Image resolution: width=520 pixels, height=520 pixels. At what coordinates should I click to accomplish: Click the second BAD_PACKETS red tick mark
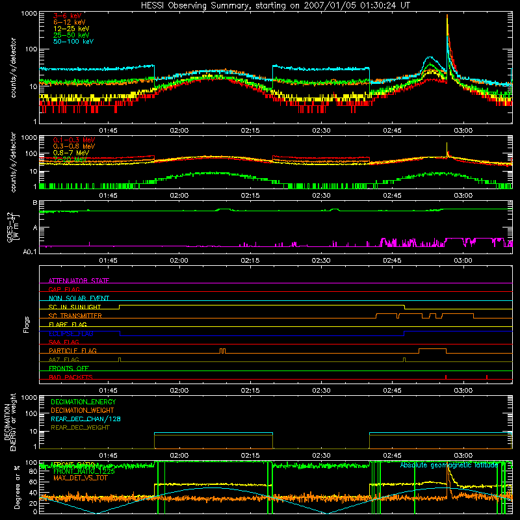[x=486, y=377]
